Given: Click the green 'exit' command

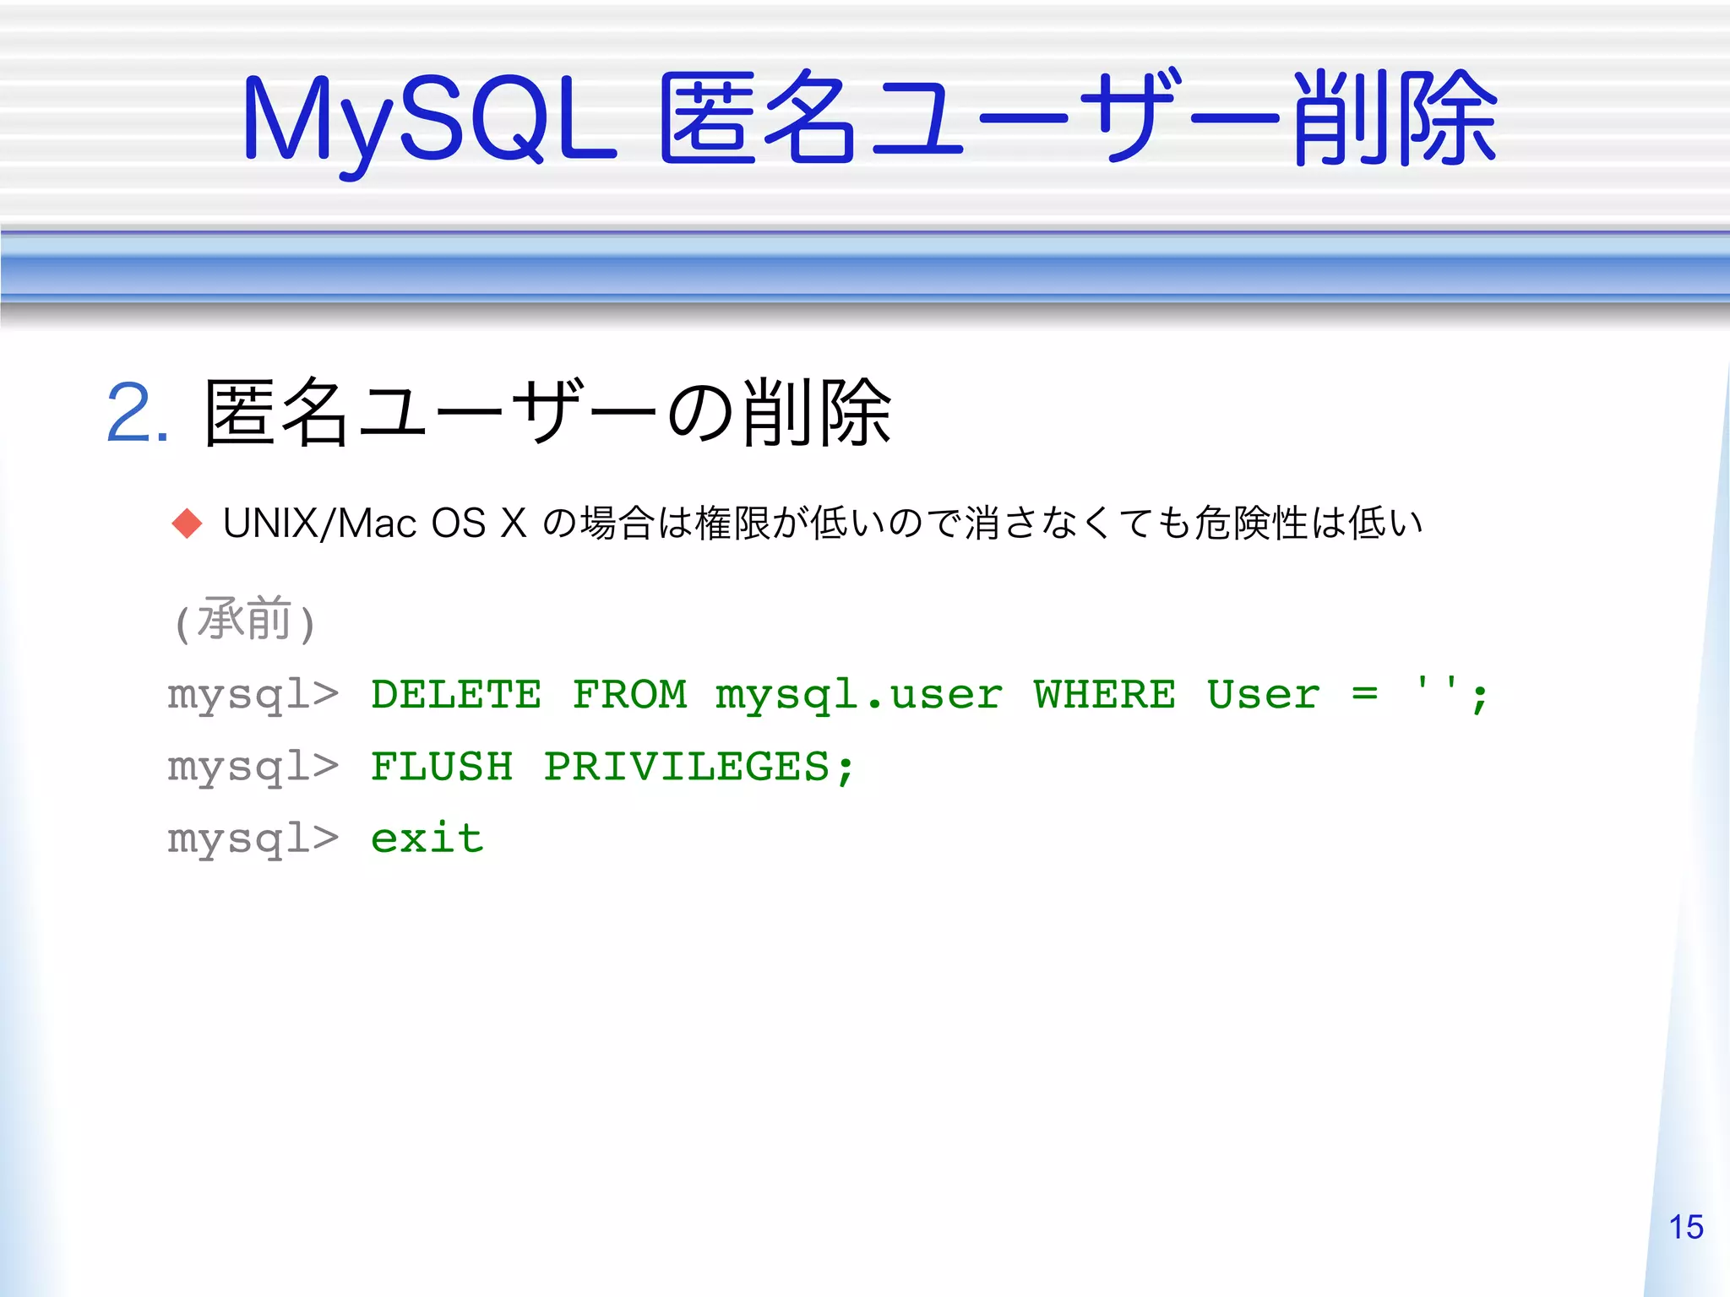Looking at the screenshot, I should [427, 838].
